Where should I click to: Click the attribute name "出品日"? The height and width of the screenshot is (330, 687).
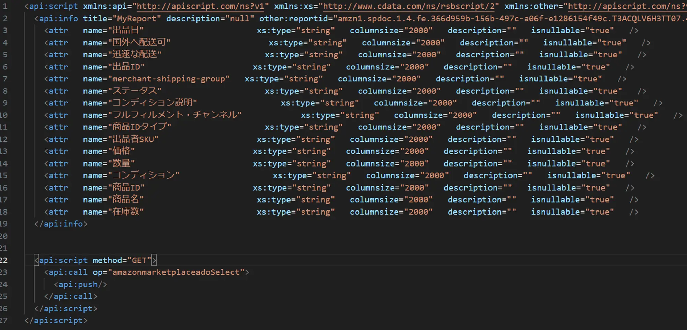click(x=126, y=31)
